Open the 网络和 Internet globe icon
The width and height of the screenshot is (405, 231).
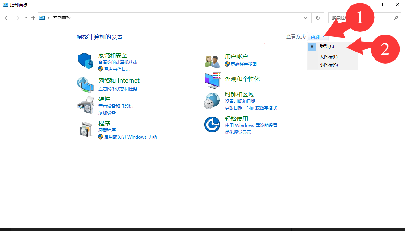coord(85,84)
